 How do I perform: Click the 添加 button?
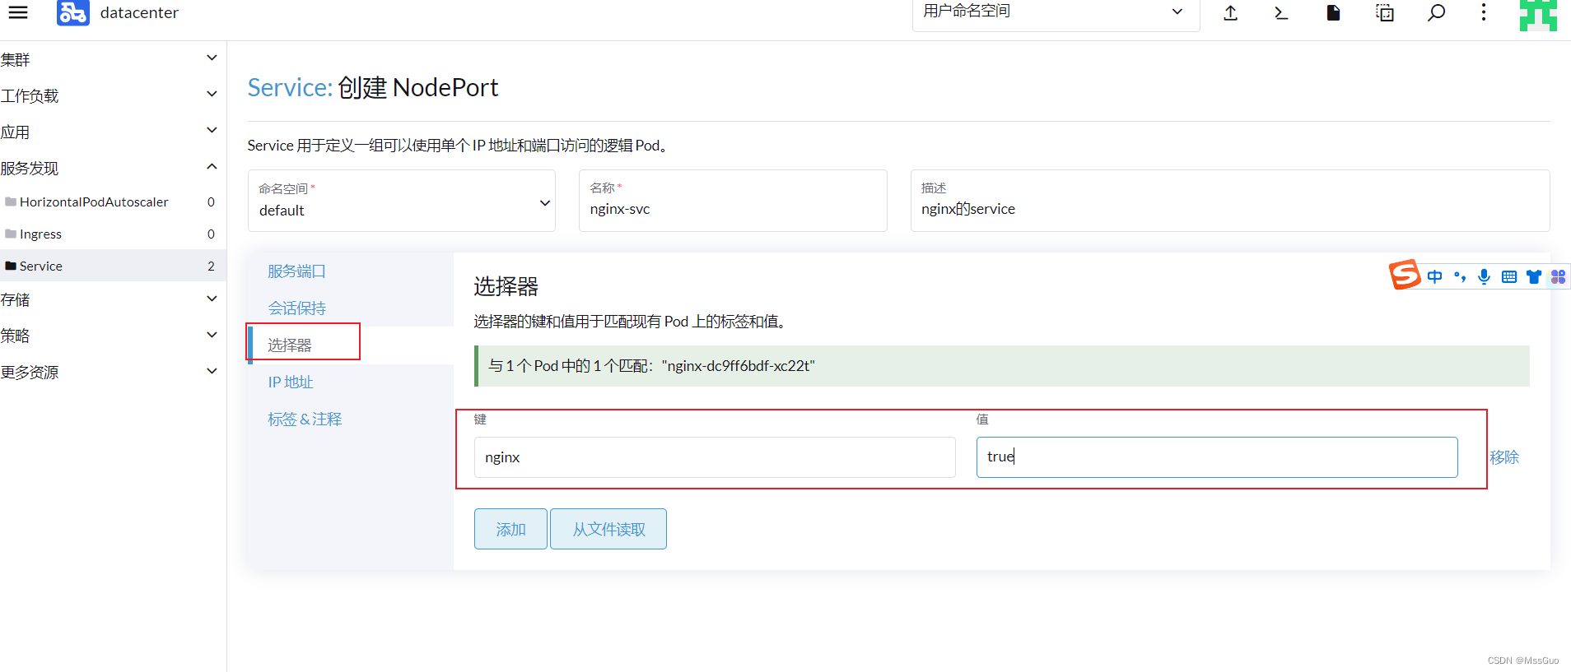(510, 529)
